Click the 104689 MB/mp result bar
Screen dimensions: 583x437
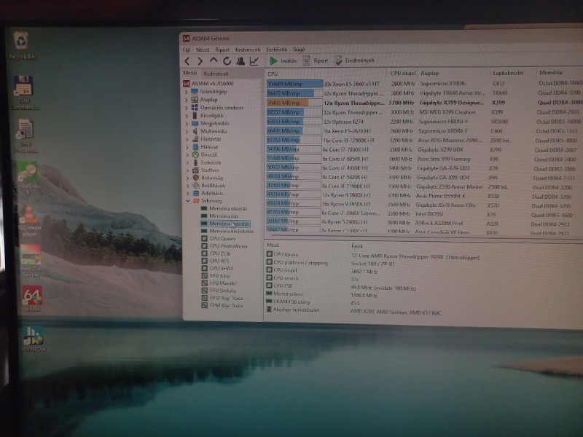point(294,84)
